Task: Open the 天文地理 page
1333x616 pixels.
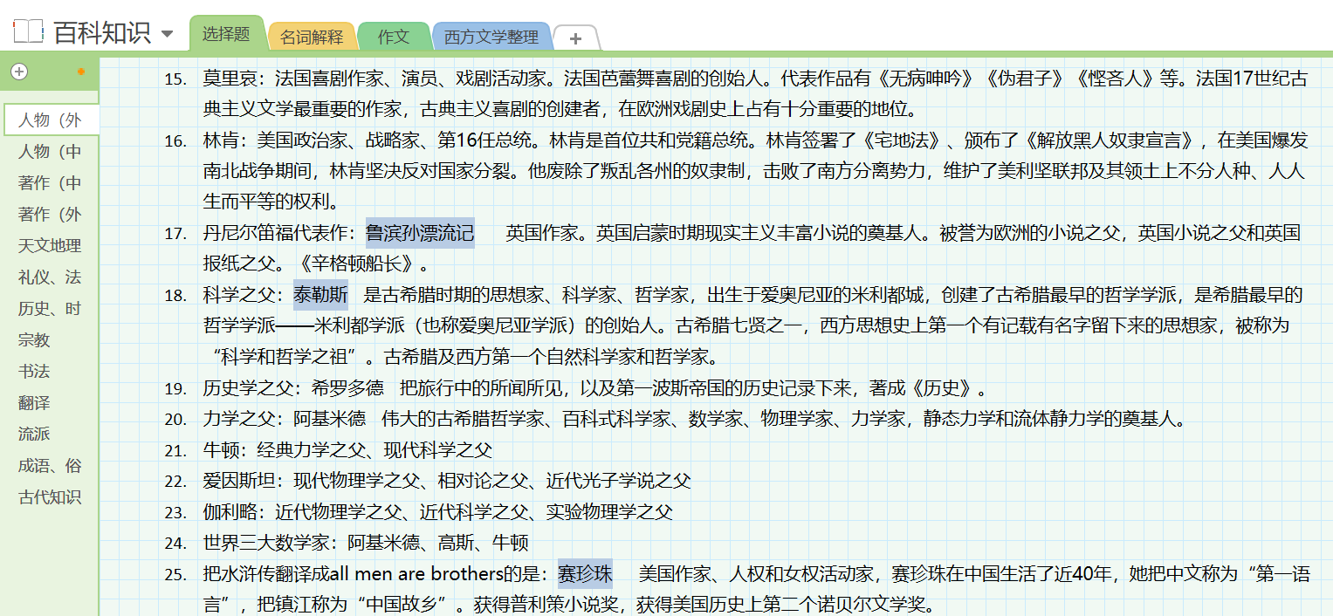Action: 50,246
